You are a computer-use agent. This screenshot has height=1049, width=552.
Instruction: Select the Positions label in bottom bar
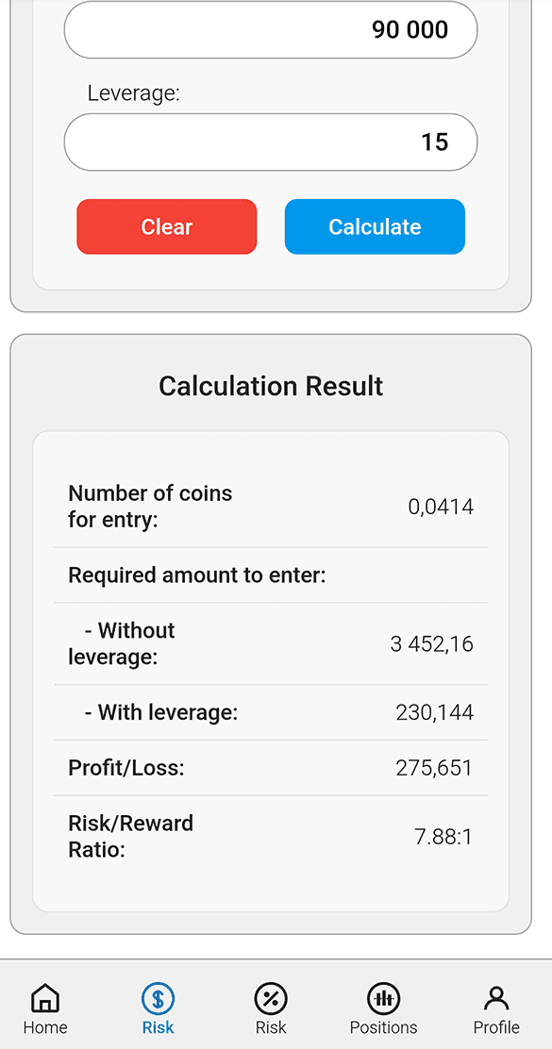tap(383, 1027)
